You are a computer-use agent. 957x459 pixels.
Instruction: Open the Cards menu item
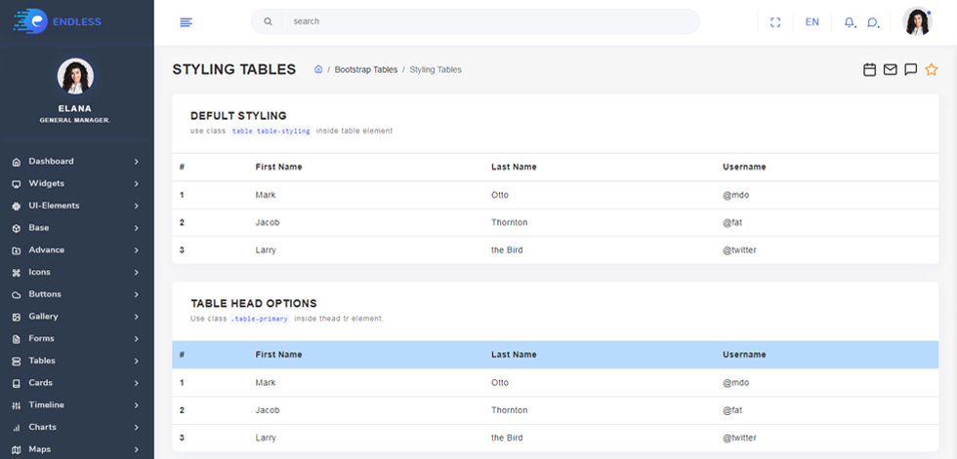tap(77, 383)
